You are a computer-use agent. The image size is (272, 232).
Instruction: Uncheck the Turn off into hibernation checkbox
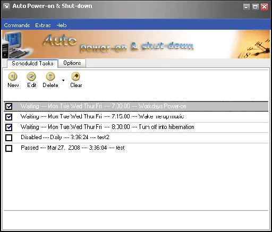pos(8,127)
